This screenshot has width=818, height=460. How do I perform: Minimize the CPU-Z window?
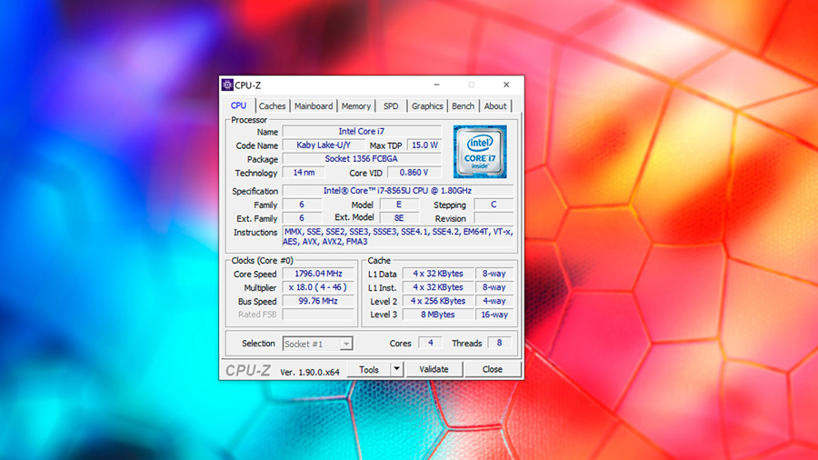(x=436, y=85)
